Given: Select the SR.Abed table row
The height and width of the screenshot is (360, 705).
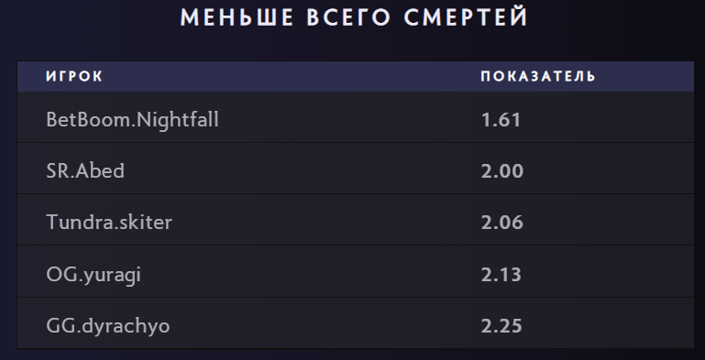Looking at the screenshot, I should coord(356,169).
